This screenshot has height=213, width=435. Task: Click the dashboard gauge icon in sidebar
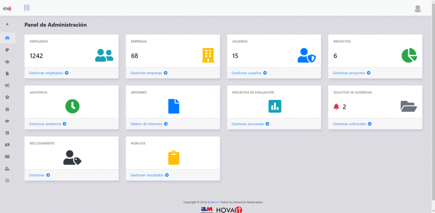click(7, 38)
